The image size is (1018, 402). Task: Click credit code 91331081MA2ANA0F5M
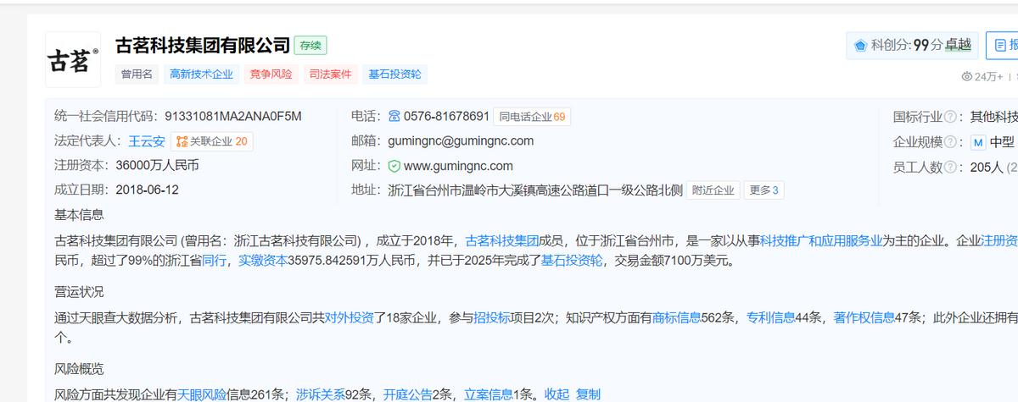233,116
